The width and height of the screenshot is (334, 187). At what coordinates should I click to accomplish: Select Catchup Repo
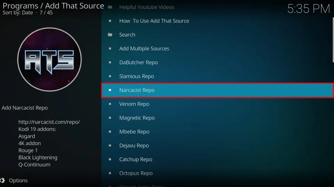point(217,159)
